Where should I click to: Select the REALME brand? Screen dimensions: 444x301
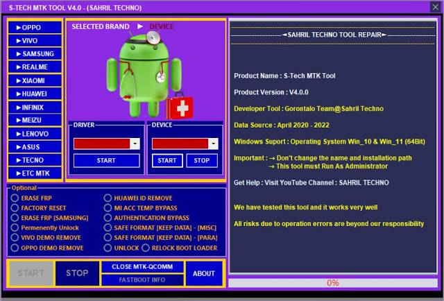(35, 67)
